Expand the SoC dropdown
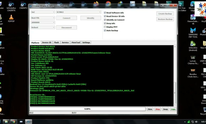 (43, 12)
